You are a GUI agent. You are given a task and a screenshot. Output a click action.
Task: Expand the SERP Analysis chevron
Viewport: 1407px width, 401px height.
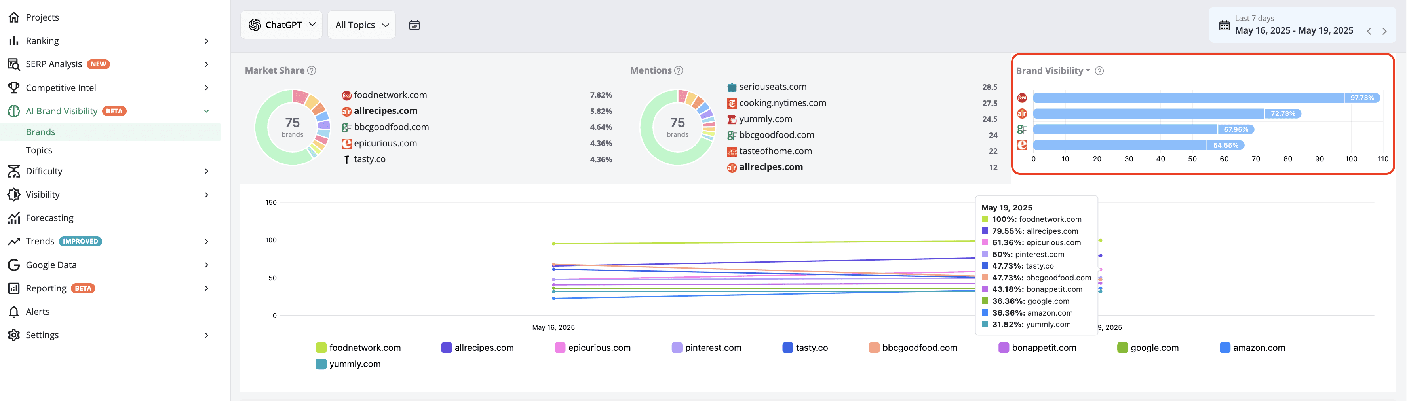tap(207, 64)
